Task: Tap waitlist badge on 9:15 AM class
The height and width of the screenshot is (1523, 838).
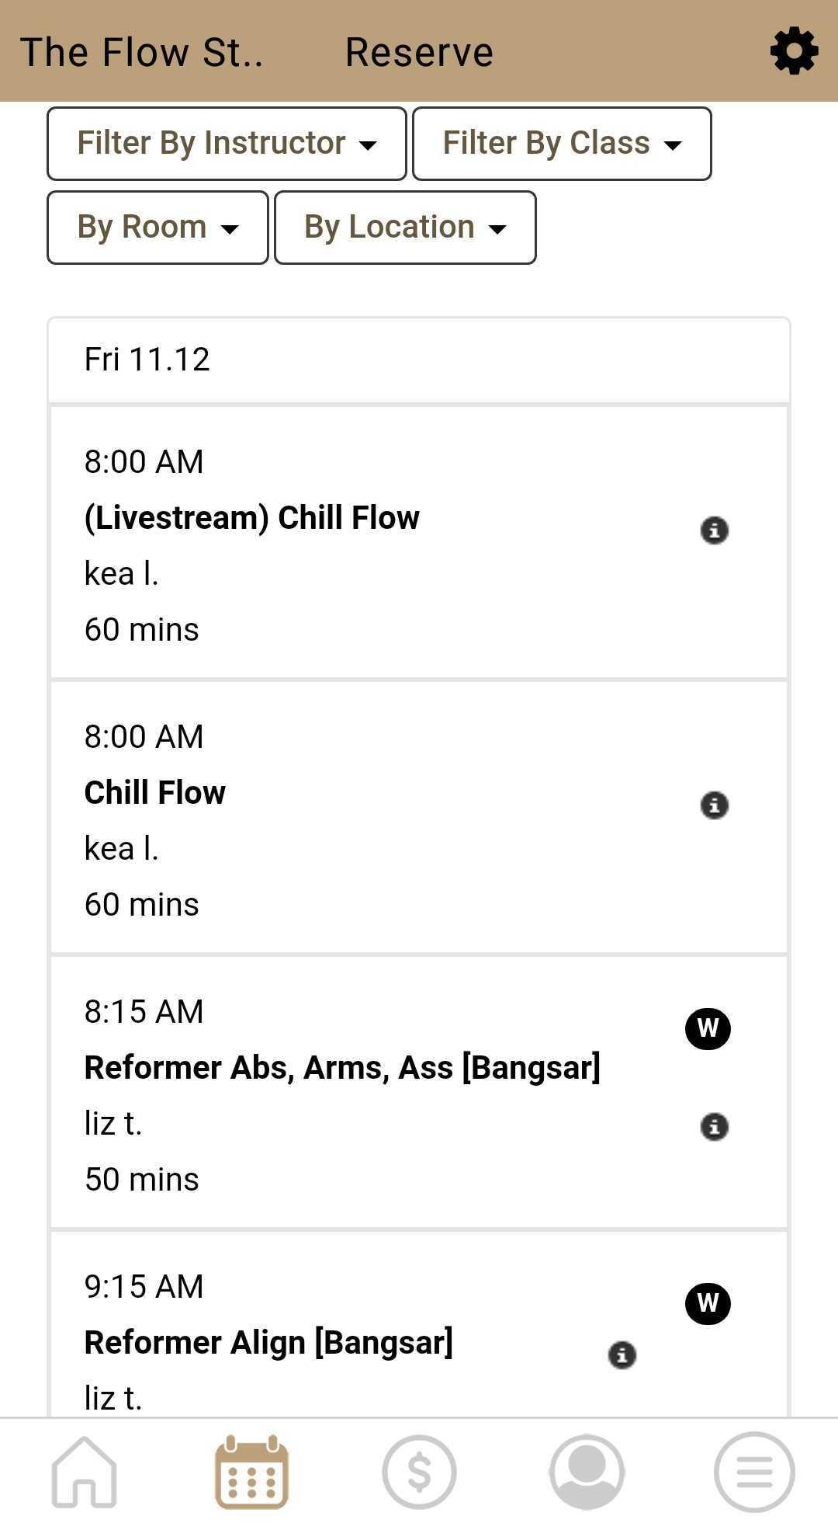Action: (708, 1303)
